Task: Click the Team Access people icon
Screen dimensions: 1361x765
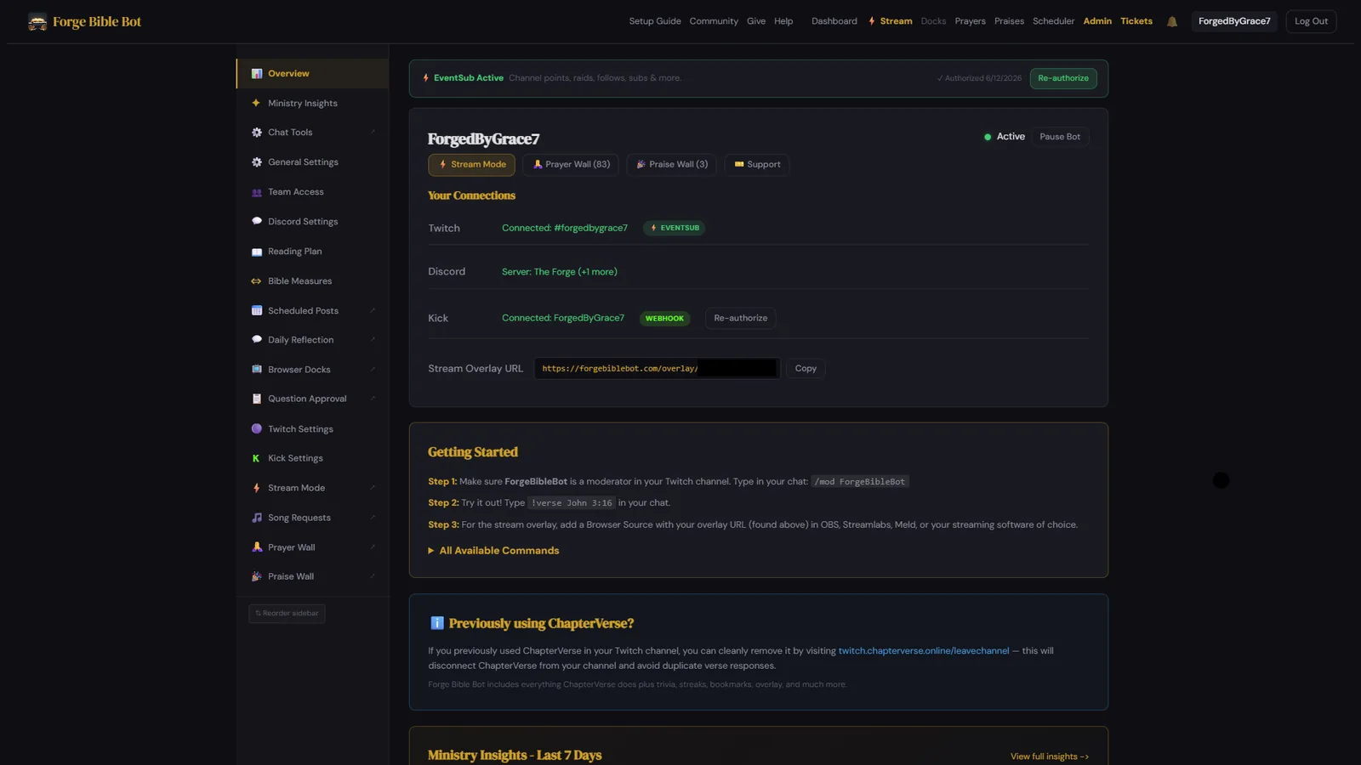Action: coord(257,192)
